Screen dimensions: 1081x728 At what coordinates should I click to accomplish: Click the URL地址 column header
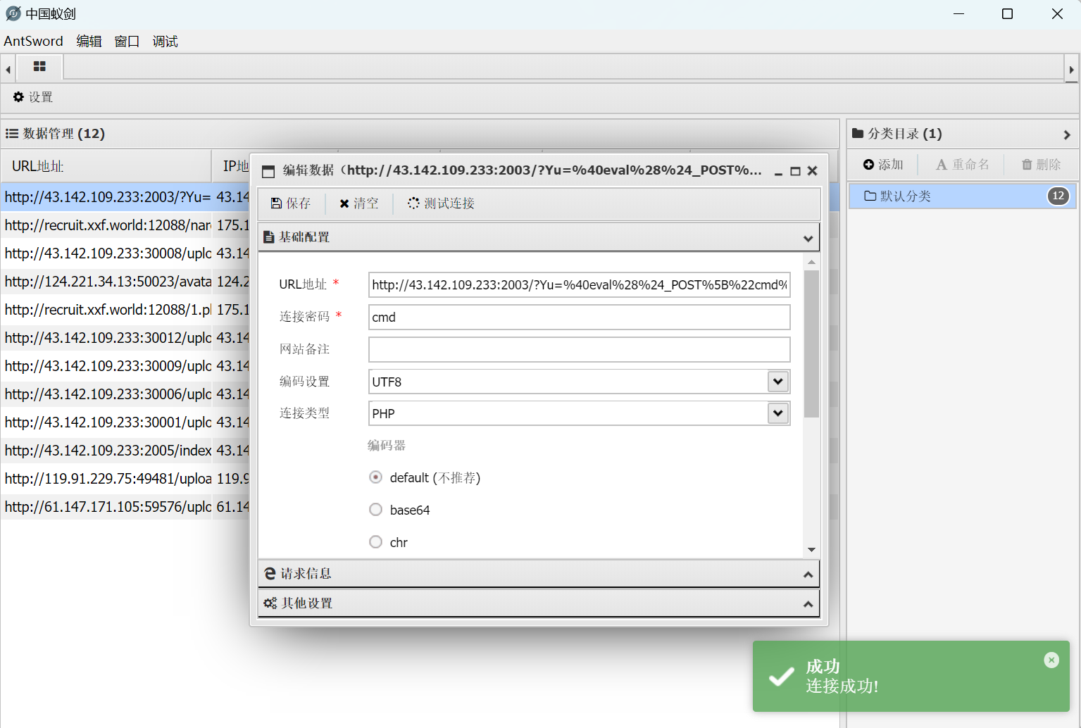[x=106, y=166]
